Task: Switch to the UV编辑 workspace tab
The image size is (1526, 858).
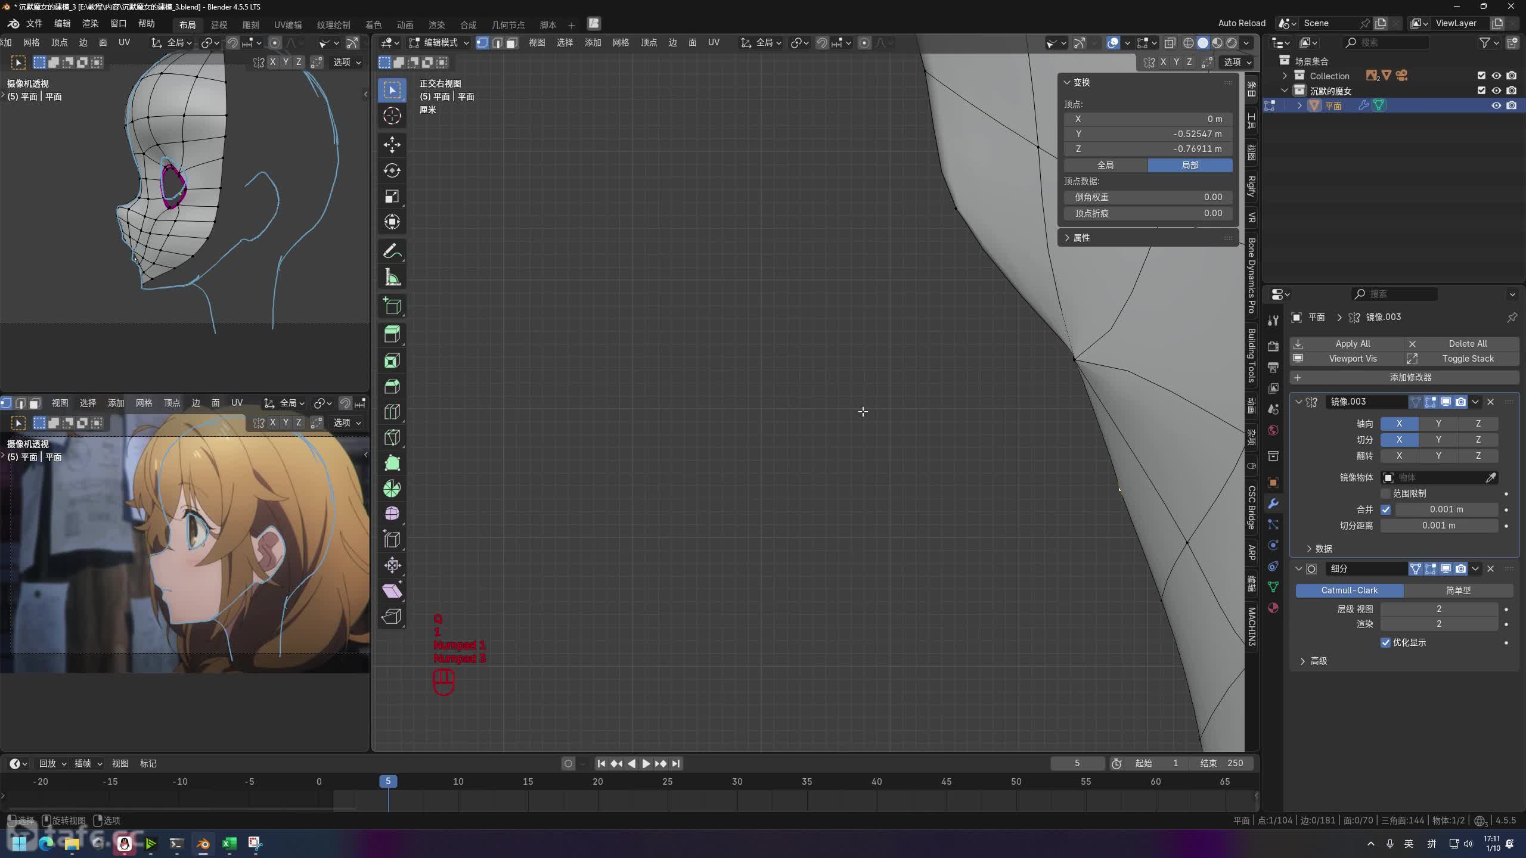Action: 287,24
